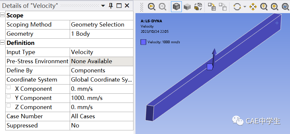Click the Velocity load tag on the beam
Screen dimensions: 290x134
pos(210,67)
